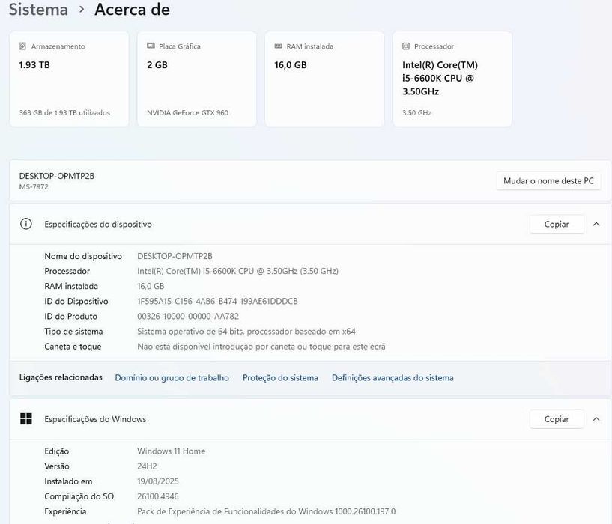
Task: Click NVIDIA GeForce GTX 960 text
Action: click(x=188, y=113)
